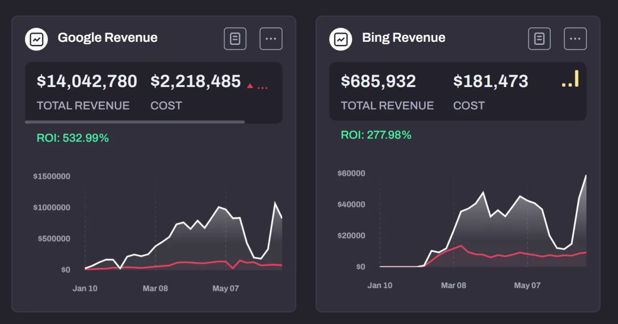The width and height of the screenshot is (618, 324).
Task: Click the May 07 date label in Google chart
Action: click(226, 288)
